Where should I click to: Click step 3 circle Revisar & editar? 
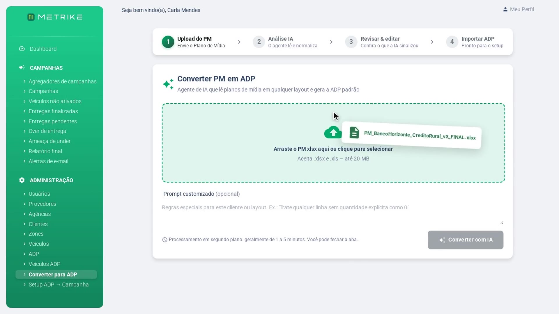point(351,42)
